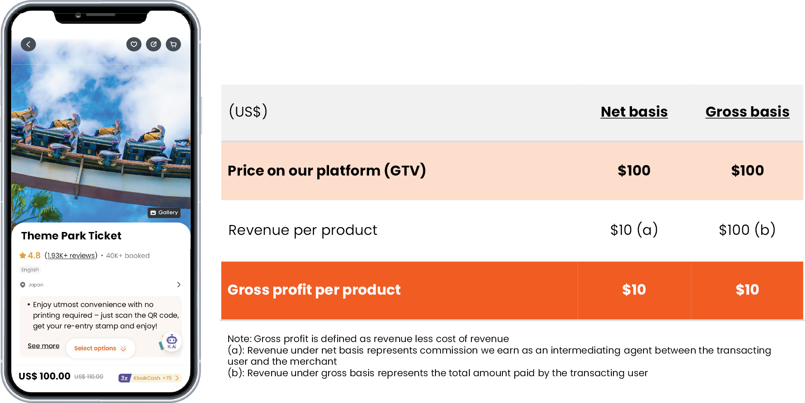This screenshot has width=805, height=403.
Task: Click the Gross basis column header
Action: coord(747,112)
